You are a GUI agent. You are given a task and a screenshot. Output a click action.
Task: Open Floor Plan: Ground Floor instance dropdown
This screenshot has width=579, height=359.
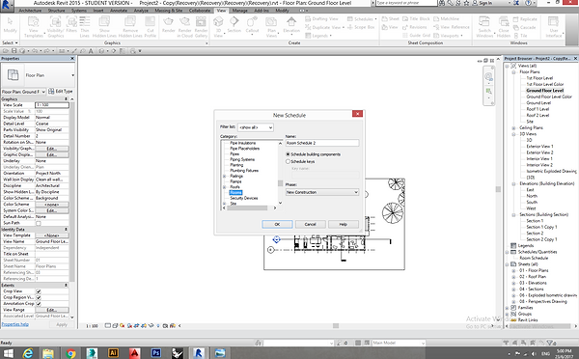pos(23,92)
